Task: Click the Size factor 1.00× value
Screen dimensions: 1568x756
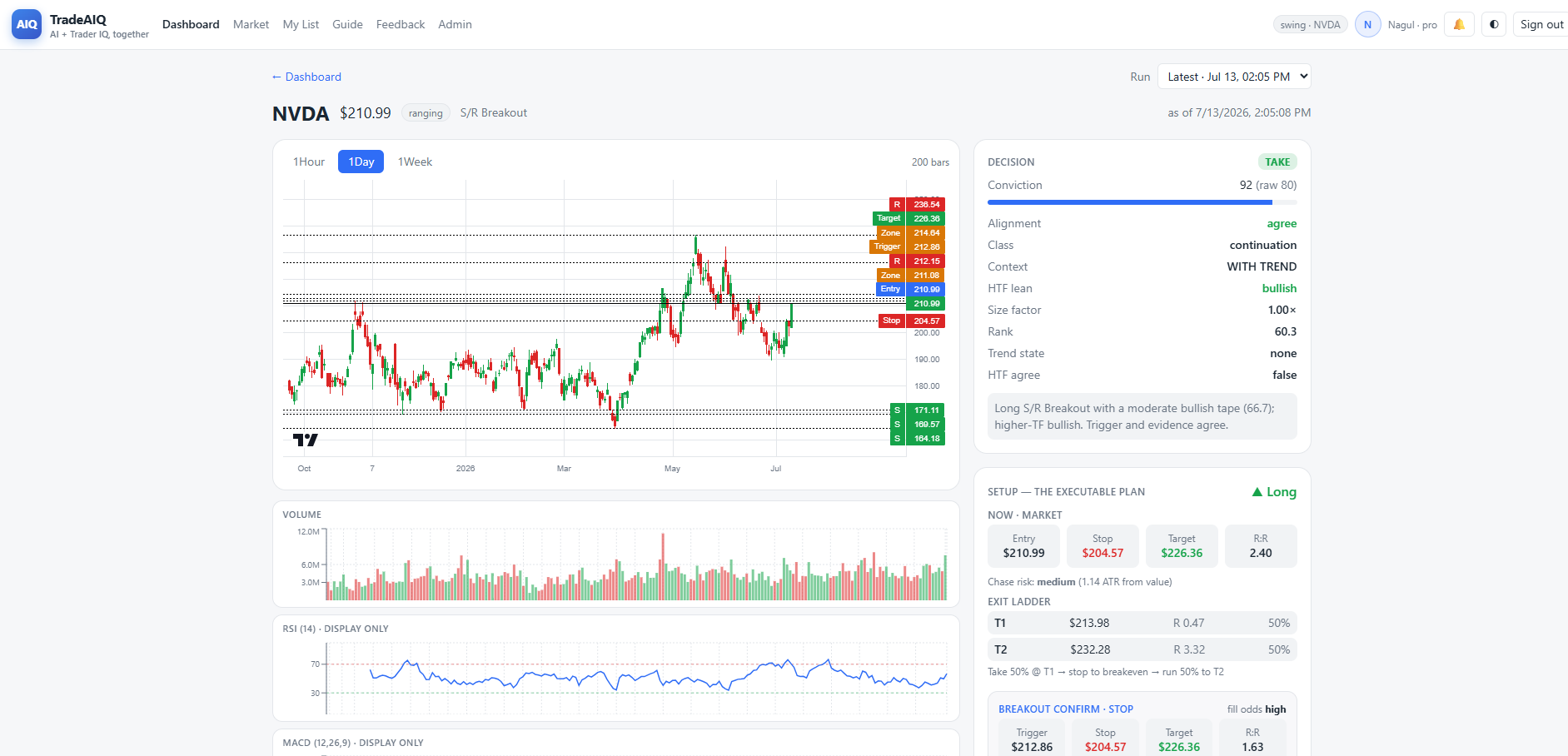Action: [1282, 310]
